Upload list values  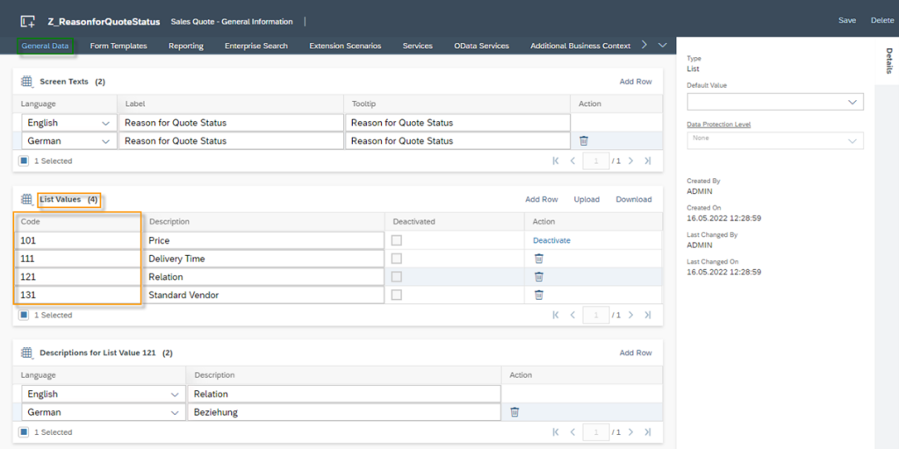tap(586, 199)
